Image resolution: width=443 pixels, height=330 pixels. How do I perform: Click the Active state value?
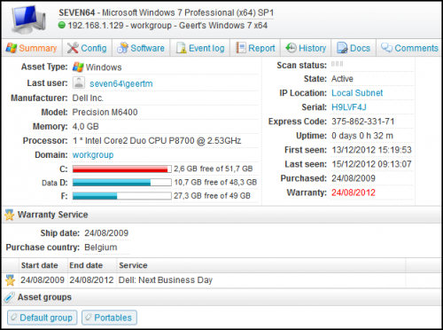342,79
